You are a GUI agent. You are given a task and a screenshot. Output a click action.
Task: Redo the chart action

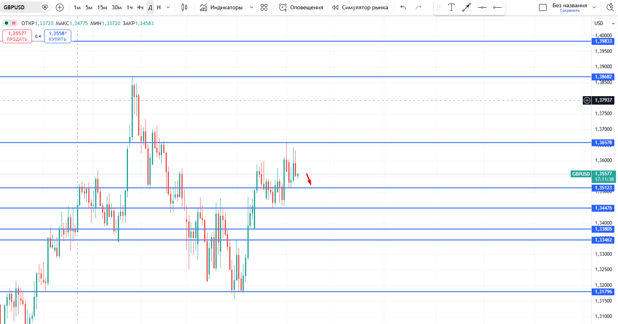[418, 7]
